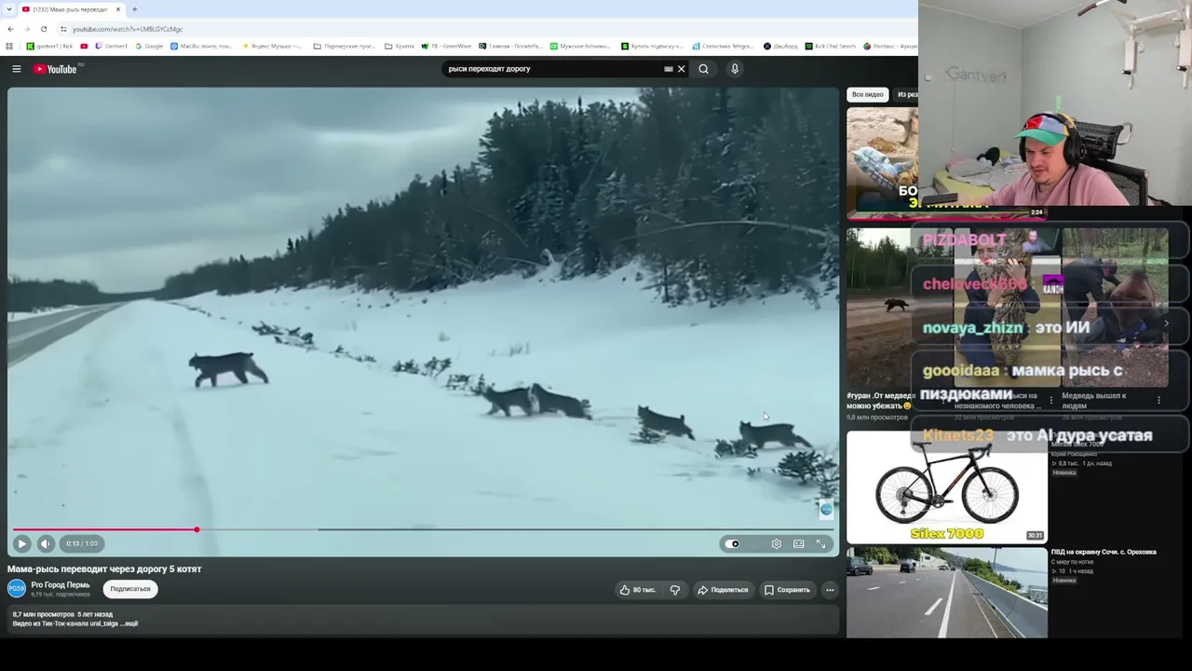Select the Все видео filter chip
1192x671 pixels.
(x=867, y=94)
